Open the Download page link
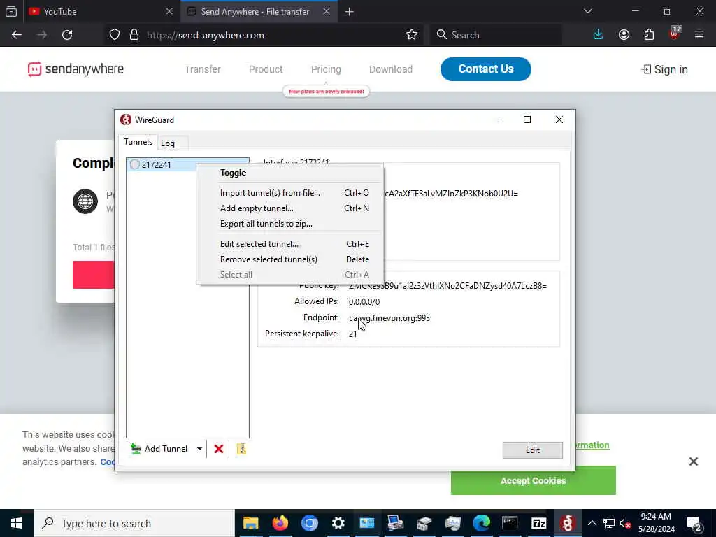 click(x=390, y=69)
